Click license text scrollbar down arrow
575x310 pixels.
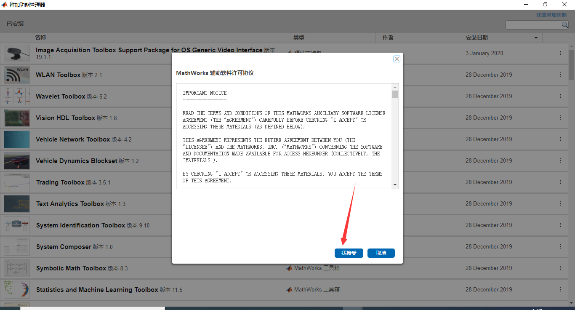point(395,185)
